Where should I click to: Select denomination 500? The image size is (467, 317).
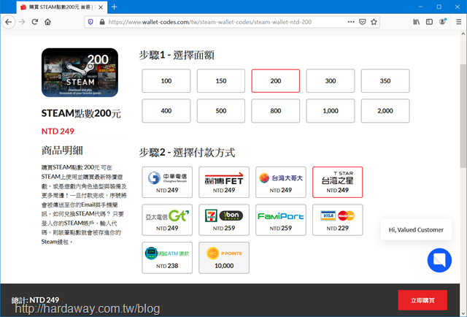(x=221, y=111)
